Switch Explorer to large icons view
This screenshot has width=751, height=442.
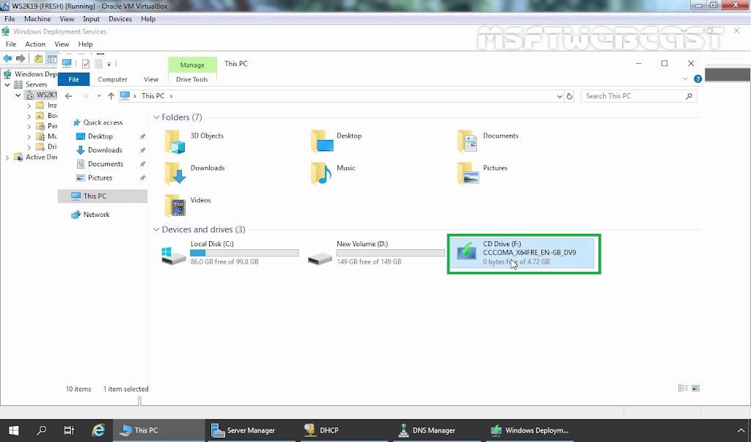[695, 388]
